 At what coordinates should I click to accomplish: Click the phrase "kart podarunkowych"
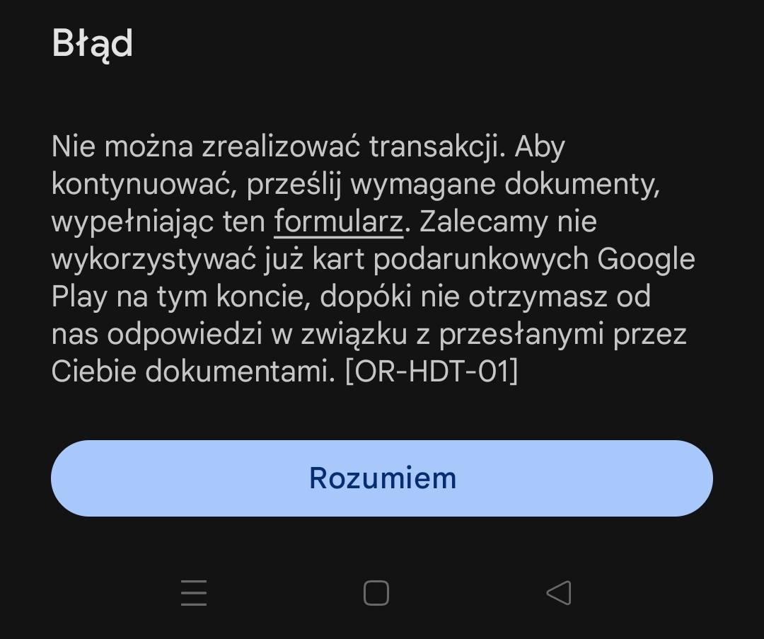click(x=451, y=259)
